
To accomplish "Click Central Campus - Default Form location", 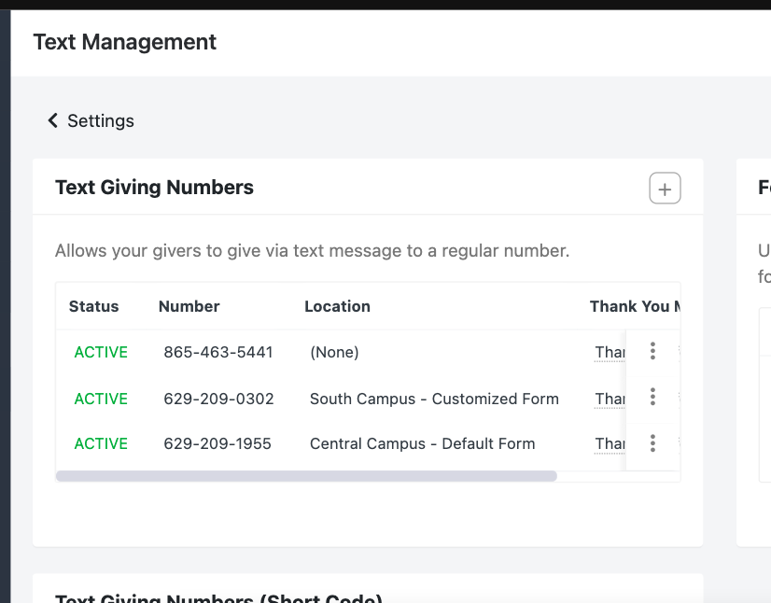I will [422, 443].
